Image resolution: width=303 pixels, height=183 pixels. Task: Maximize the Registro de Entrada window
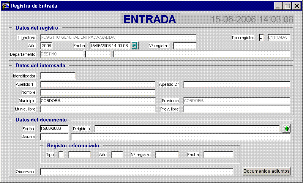coord(287,6)
